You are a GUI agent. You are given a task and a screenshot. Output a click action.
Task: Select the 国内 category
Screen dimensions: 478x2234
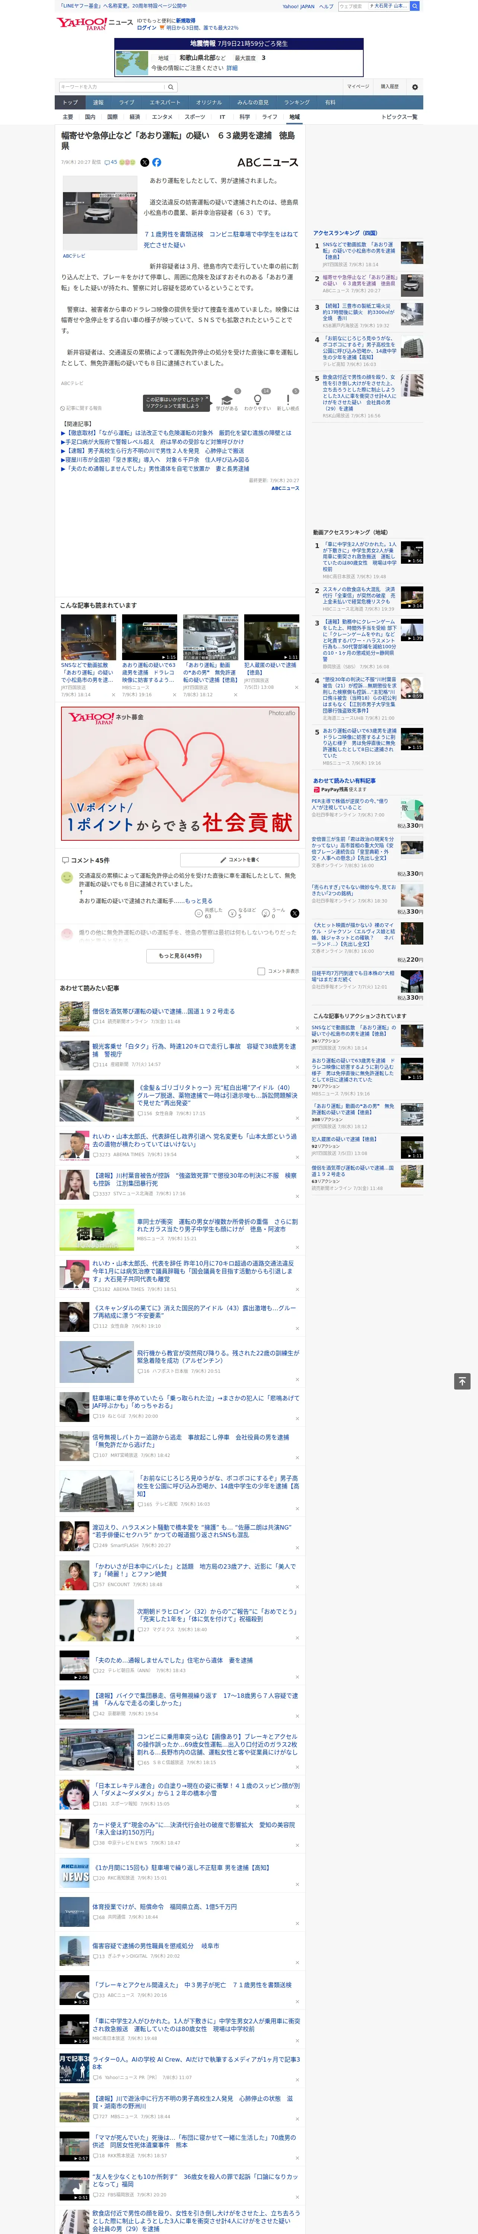(90, 116)
